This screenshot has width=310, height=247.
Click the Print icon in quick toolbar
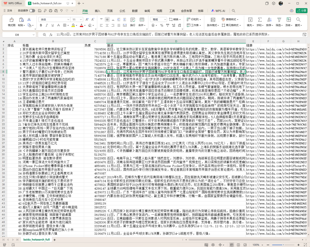(x=51, y=11)
